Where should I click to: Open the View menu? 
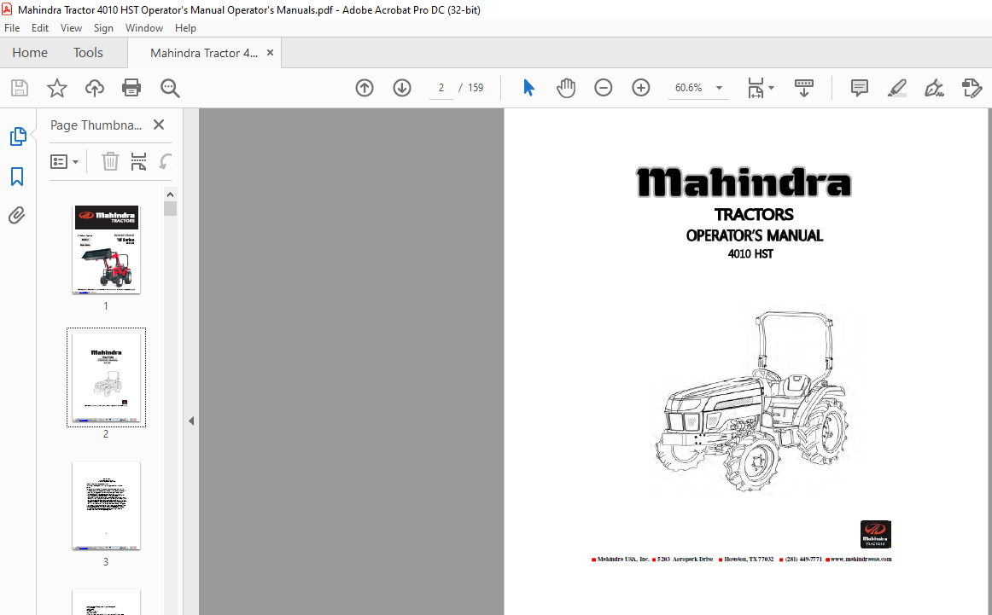pyautogui.click(x=71, y=28)
